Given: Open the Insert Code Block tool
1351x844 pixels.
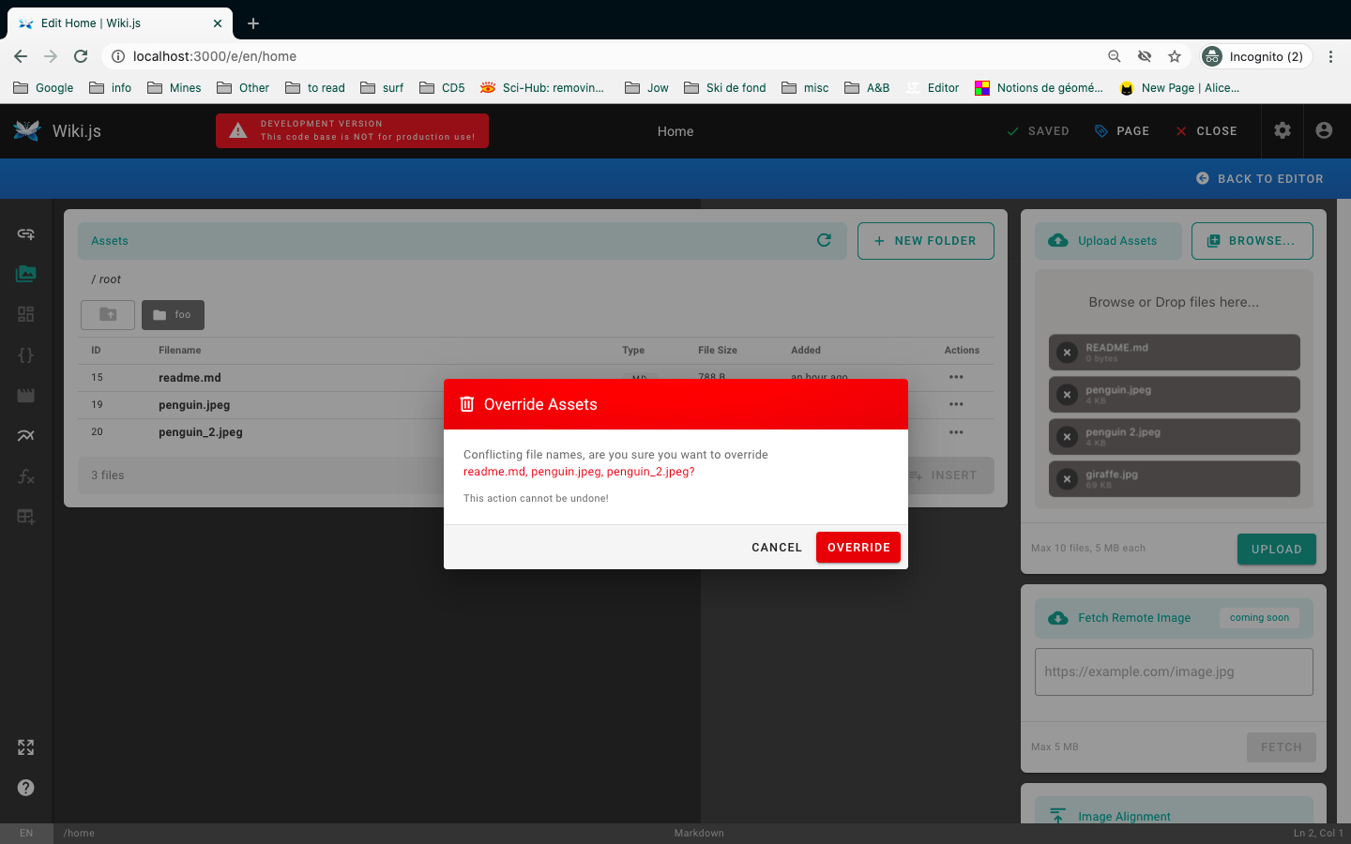Looking at the screenshot, I should click(x=26, y=354).
